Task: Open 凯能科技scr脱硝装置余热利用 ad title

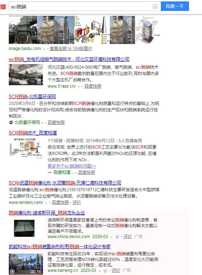Action: tap(59, 246)
